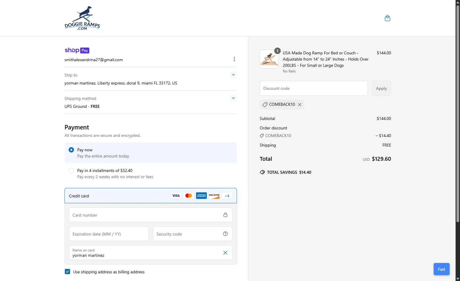Screen dimensions: 460x281
Task: Focus the Expiration date field
Action: coord(109,234)
